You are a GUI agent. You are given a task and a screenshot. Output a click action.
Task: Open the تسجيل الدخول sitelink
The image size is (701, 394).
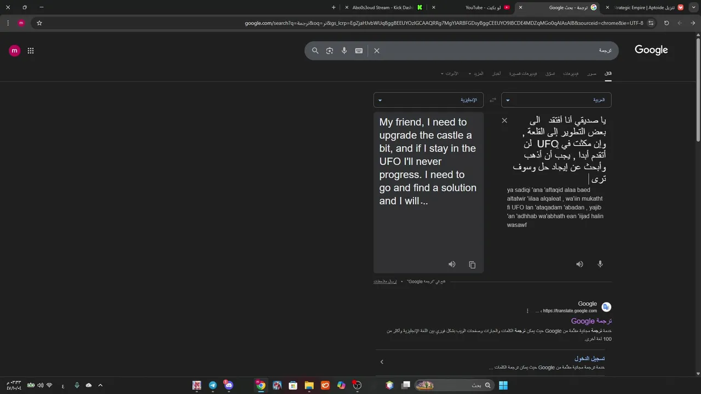[589, 358]
